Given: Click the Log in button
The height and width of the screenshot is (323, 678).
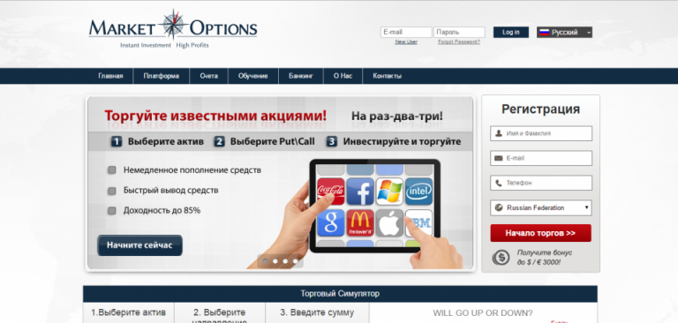Looking at the screenshot, I should coord(510,33).
